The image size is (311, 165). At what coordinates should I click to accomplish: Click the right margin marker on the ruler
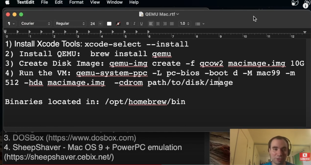pyautogui.click(x=305, y=32)
